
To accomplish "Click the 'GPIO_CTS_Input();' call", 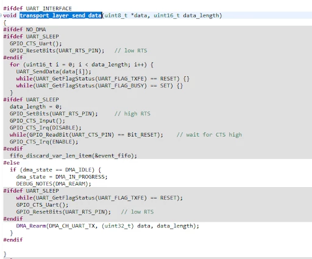I will [x=37, y=121].
